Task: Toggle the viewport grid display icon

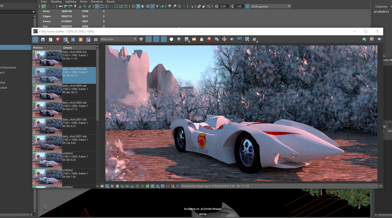Action: (97, 6)
